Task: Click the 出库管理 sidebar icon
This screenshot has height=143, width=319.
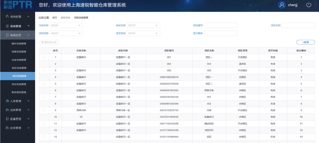Action: [x=7, y=110]
